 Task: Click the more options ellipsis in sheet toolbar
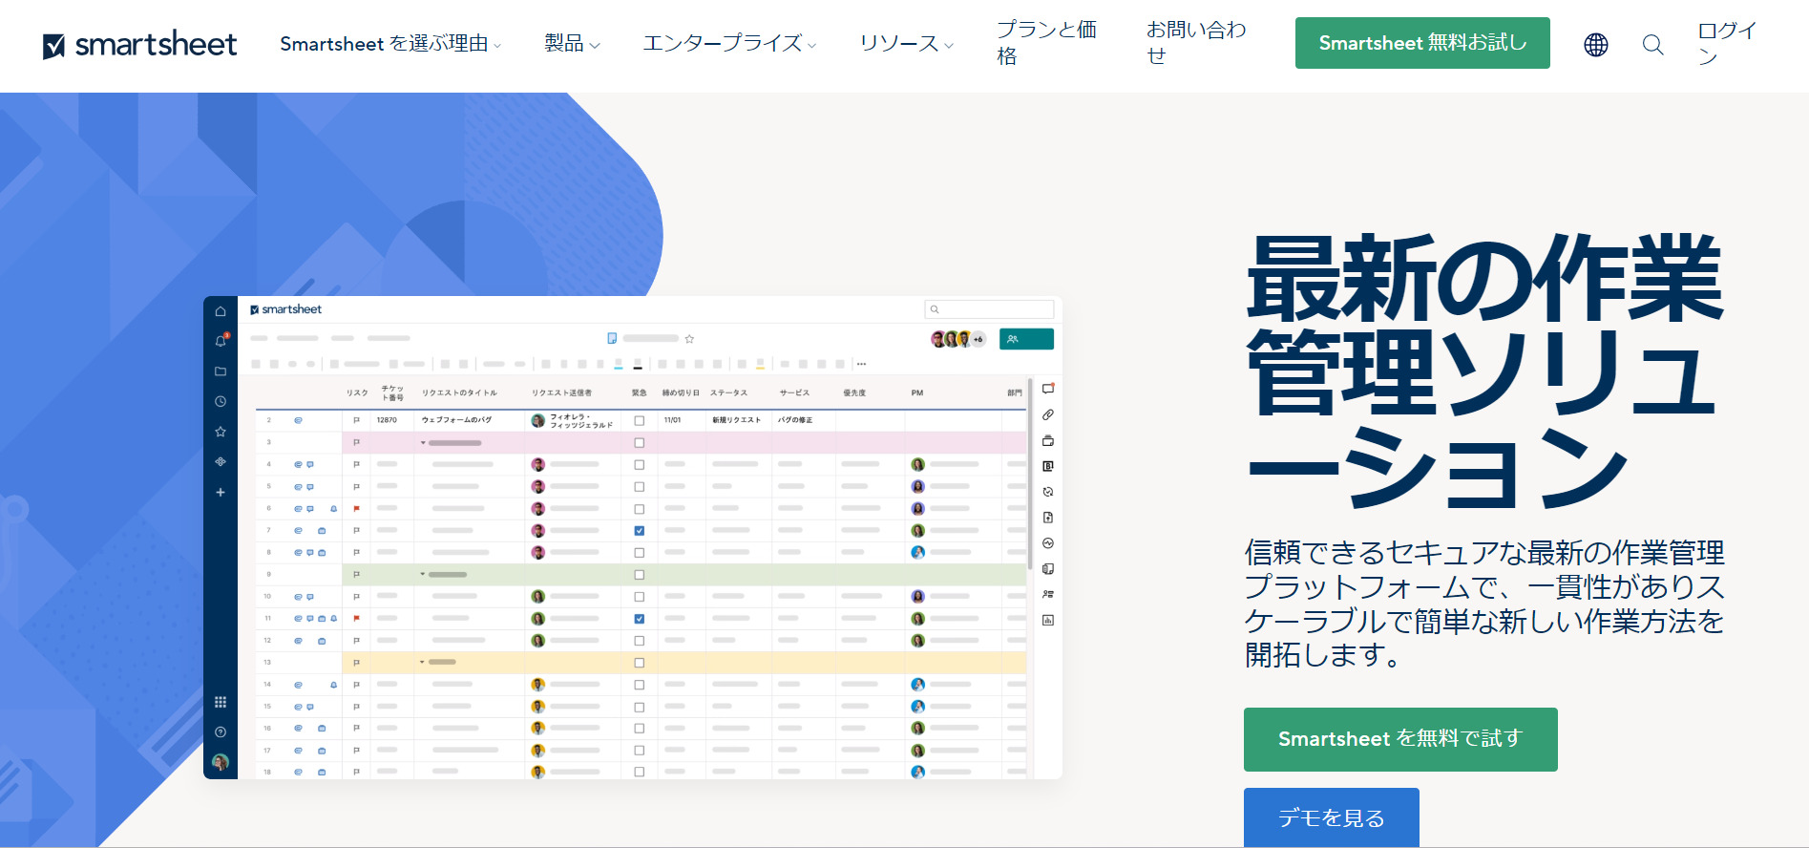[x=861, y=364]
